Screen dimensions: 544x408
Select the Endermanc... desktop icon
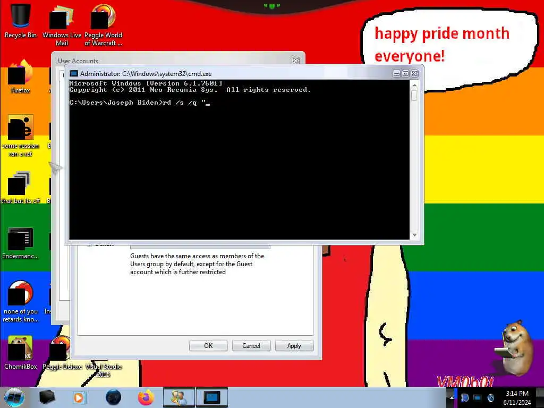point(21,243)
